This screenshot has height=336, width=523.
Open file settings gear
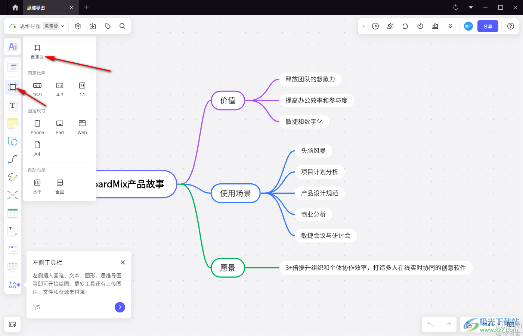(x=78, y=26)
